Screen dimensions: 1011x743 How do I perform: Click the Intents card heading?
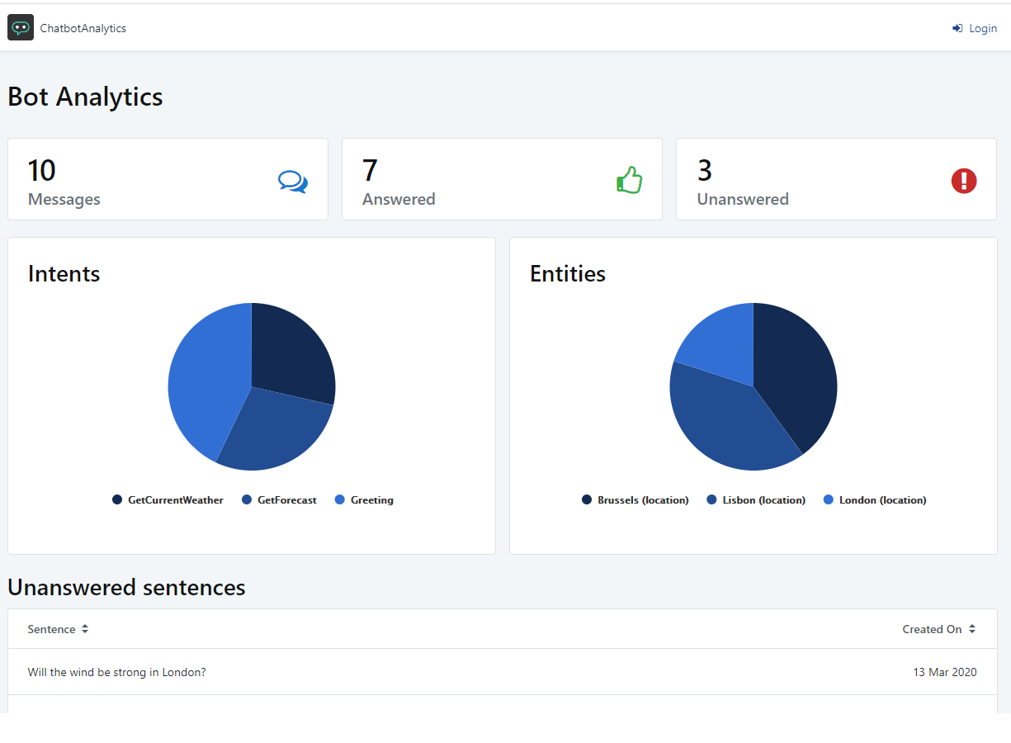64,273
